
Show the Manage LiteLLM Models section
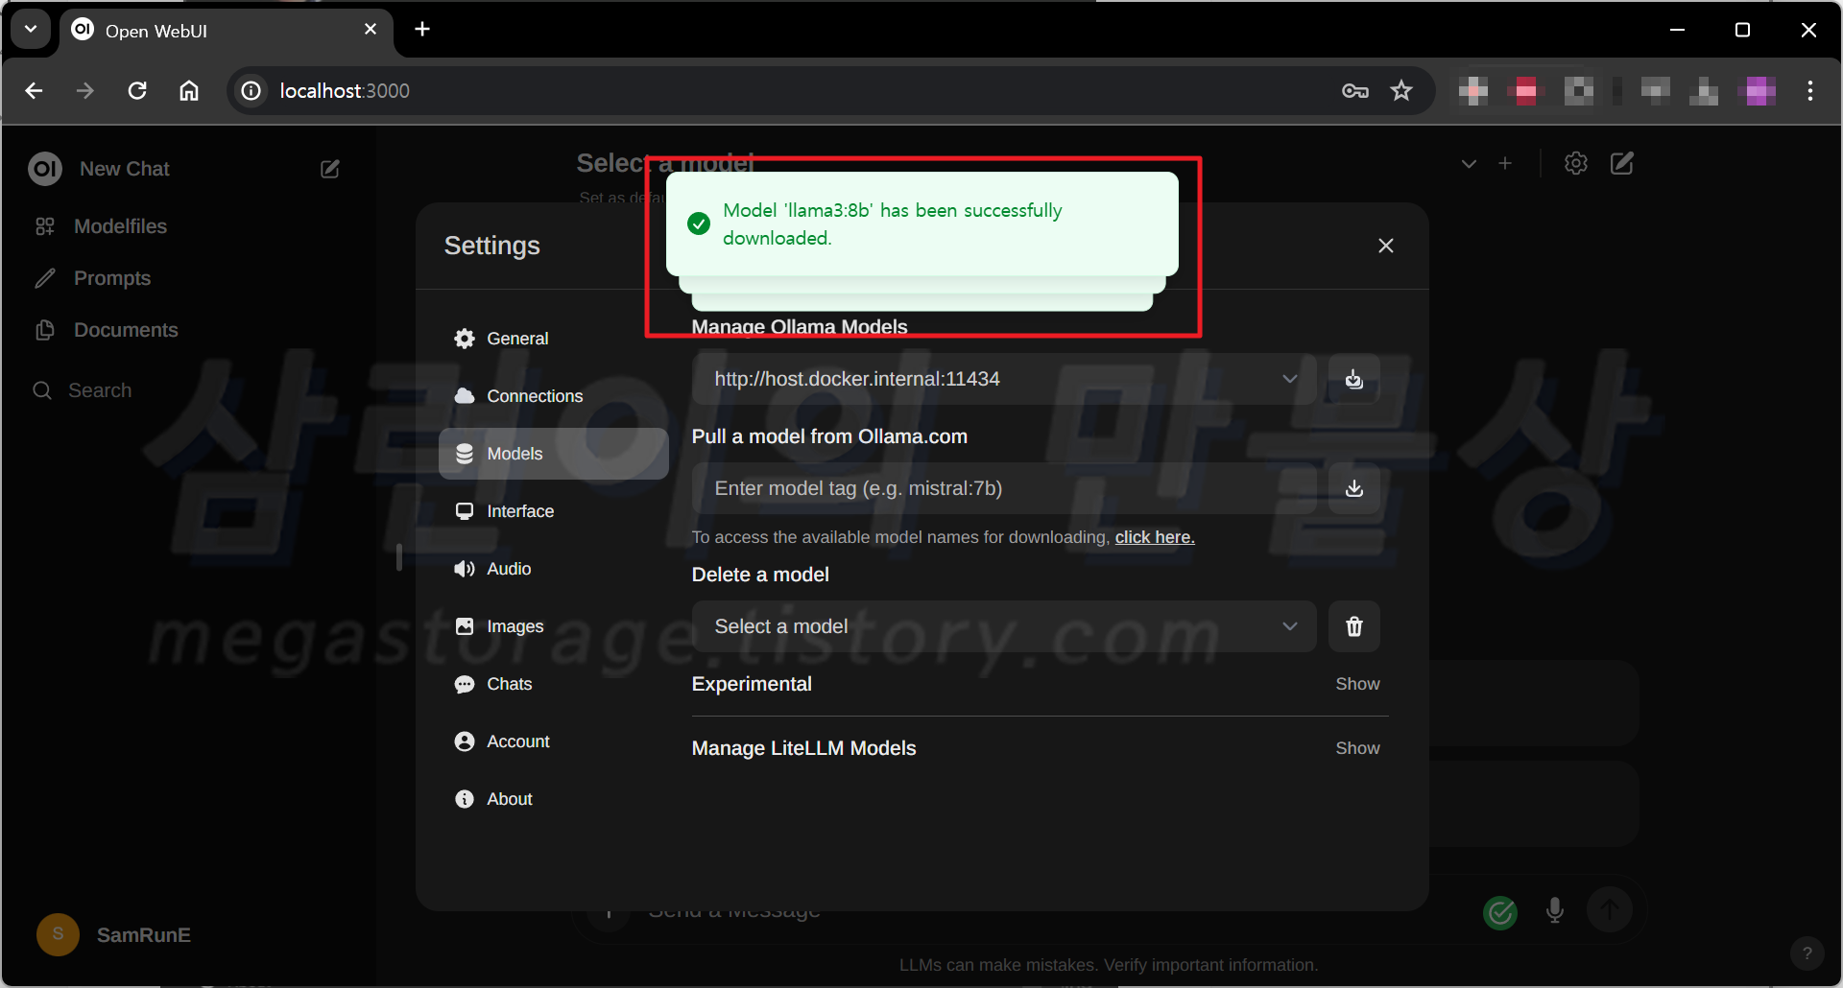1357,748
